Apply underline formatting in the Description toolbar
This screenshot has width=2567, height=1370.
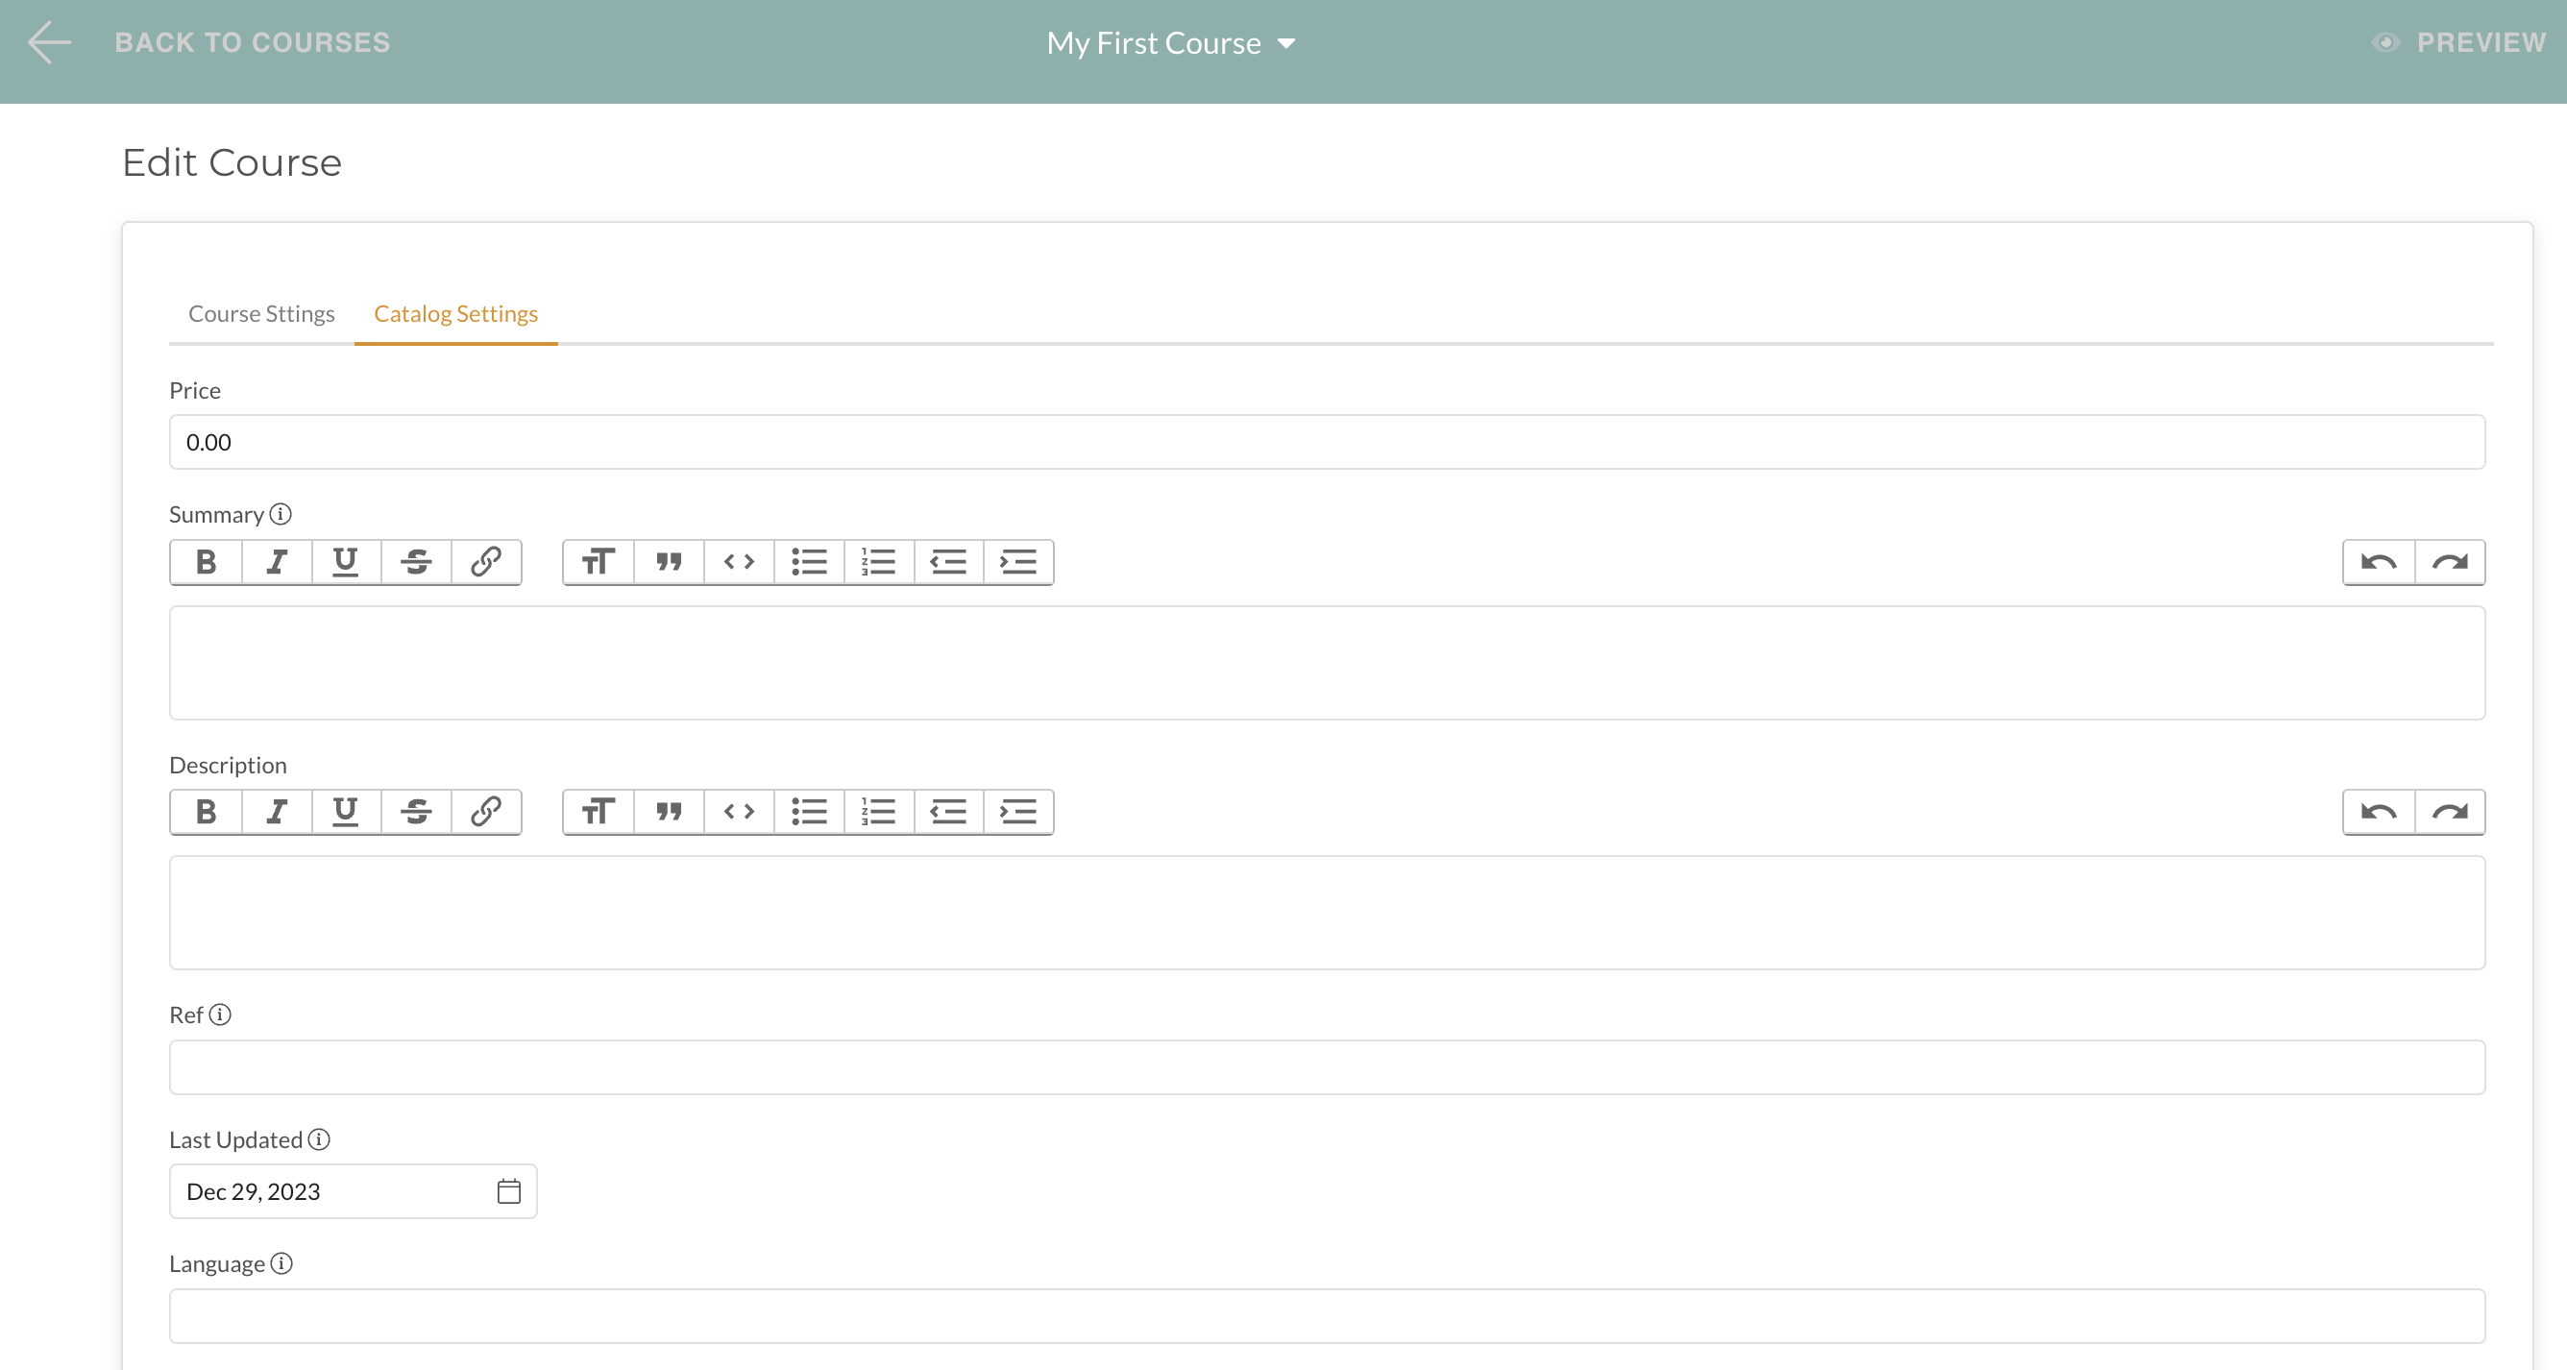pos(345,812)
